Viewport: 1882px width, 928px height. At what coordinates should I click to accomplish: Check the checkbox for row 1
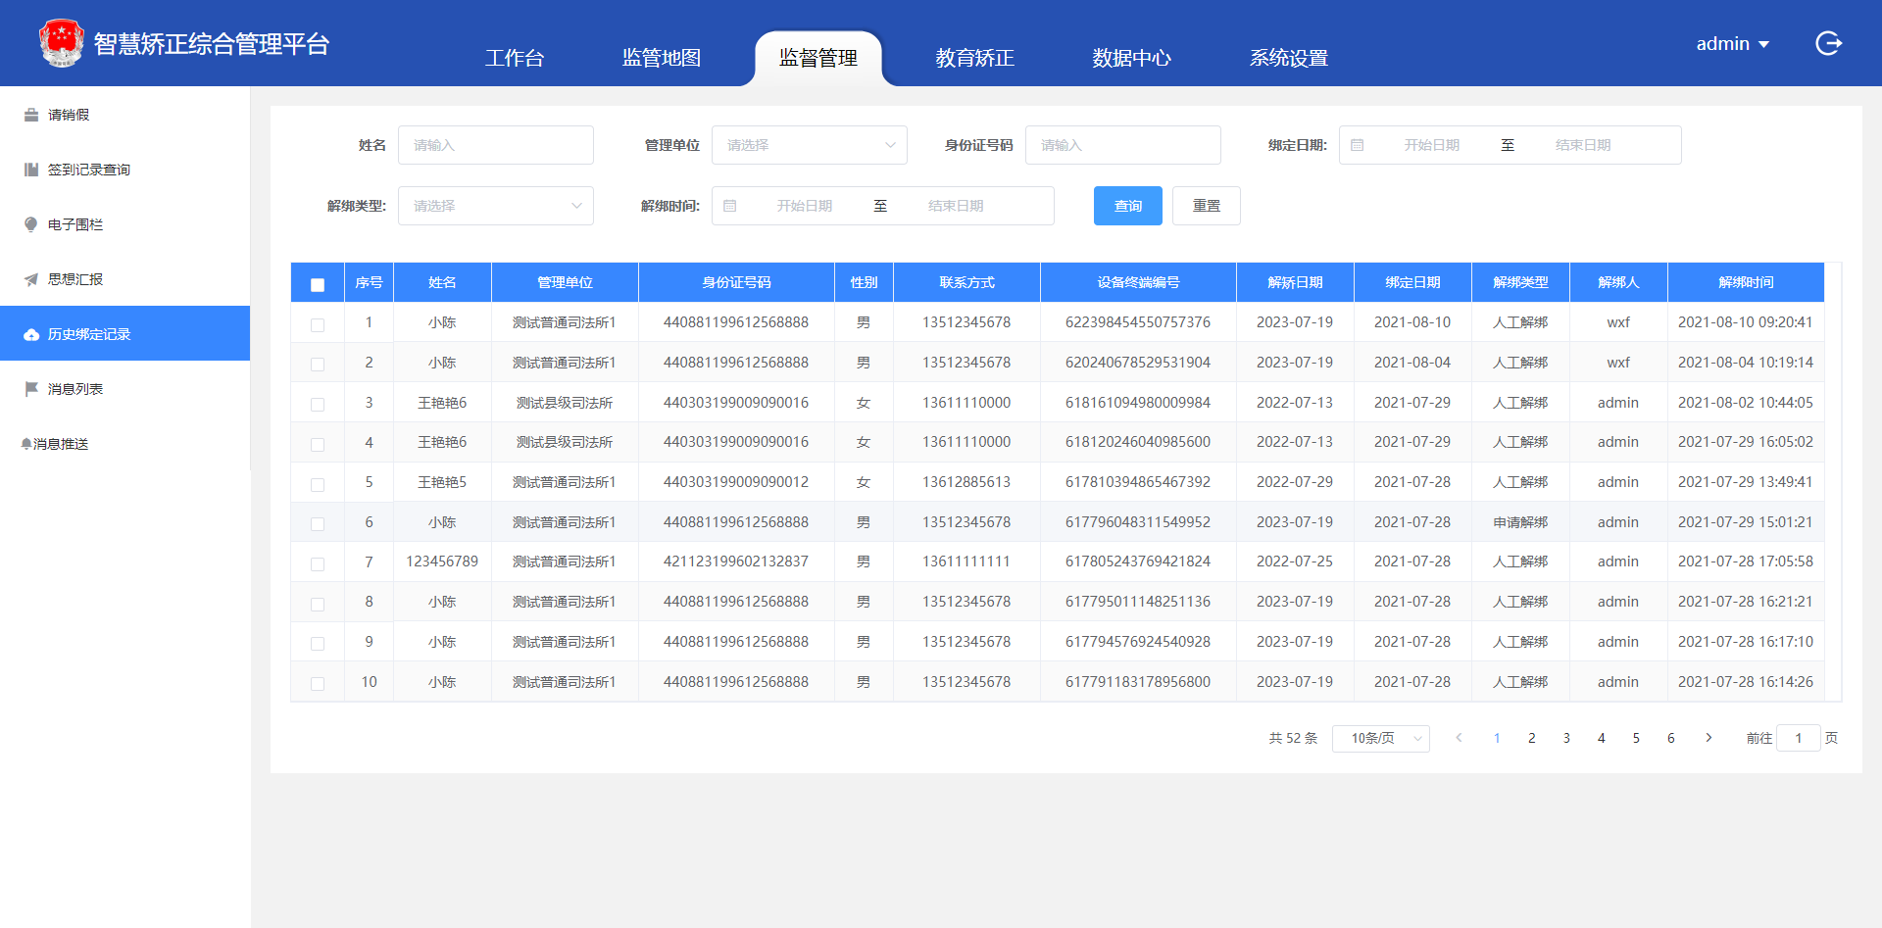[x=318, y=324]
